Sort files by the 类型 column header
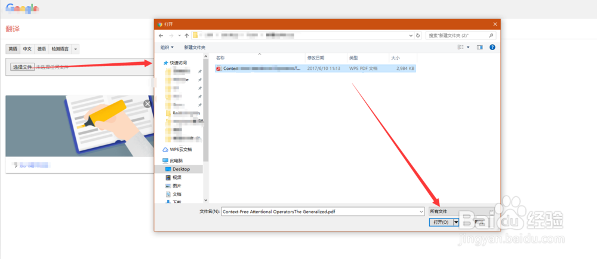The height and width of the screenshot is (259, 597). tap(367, 58)
